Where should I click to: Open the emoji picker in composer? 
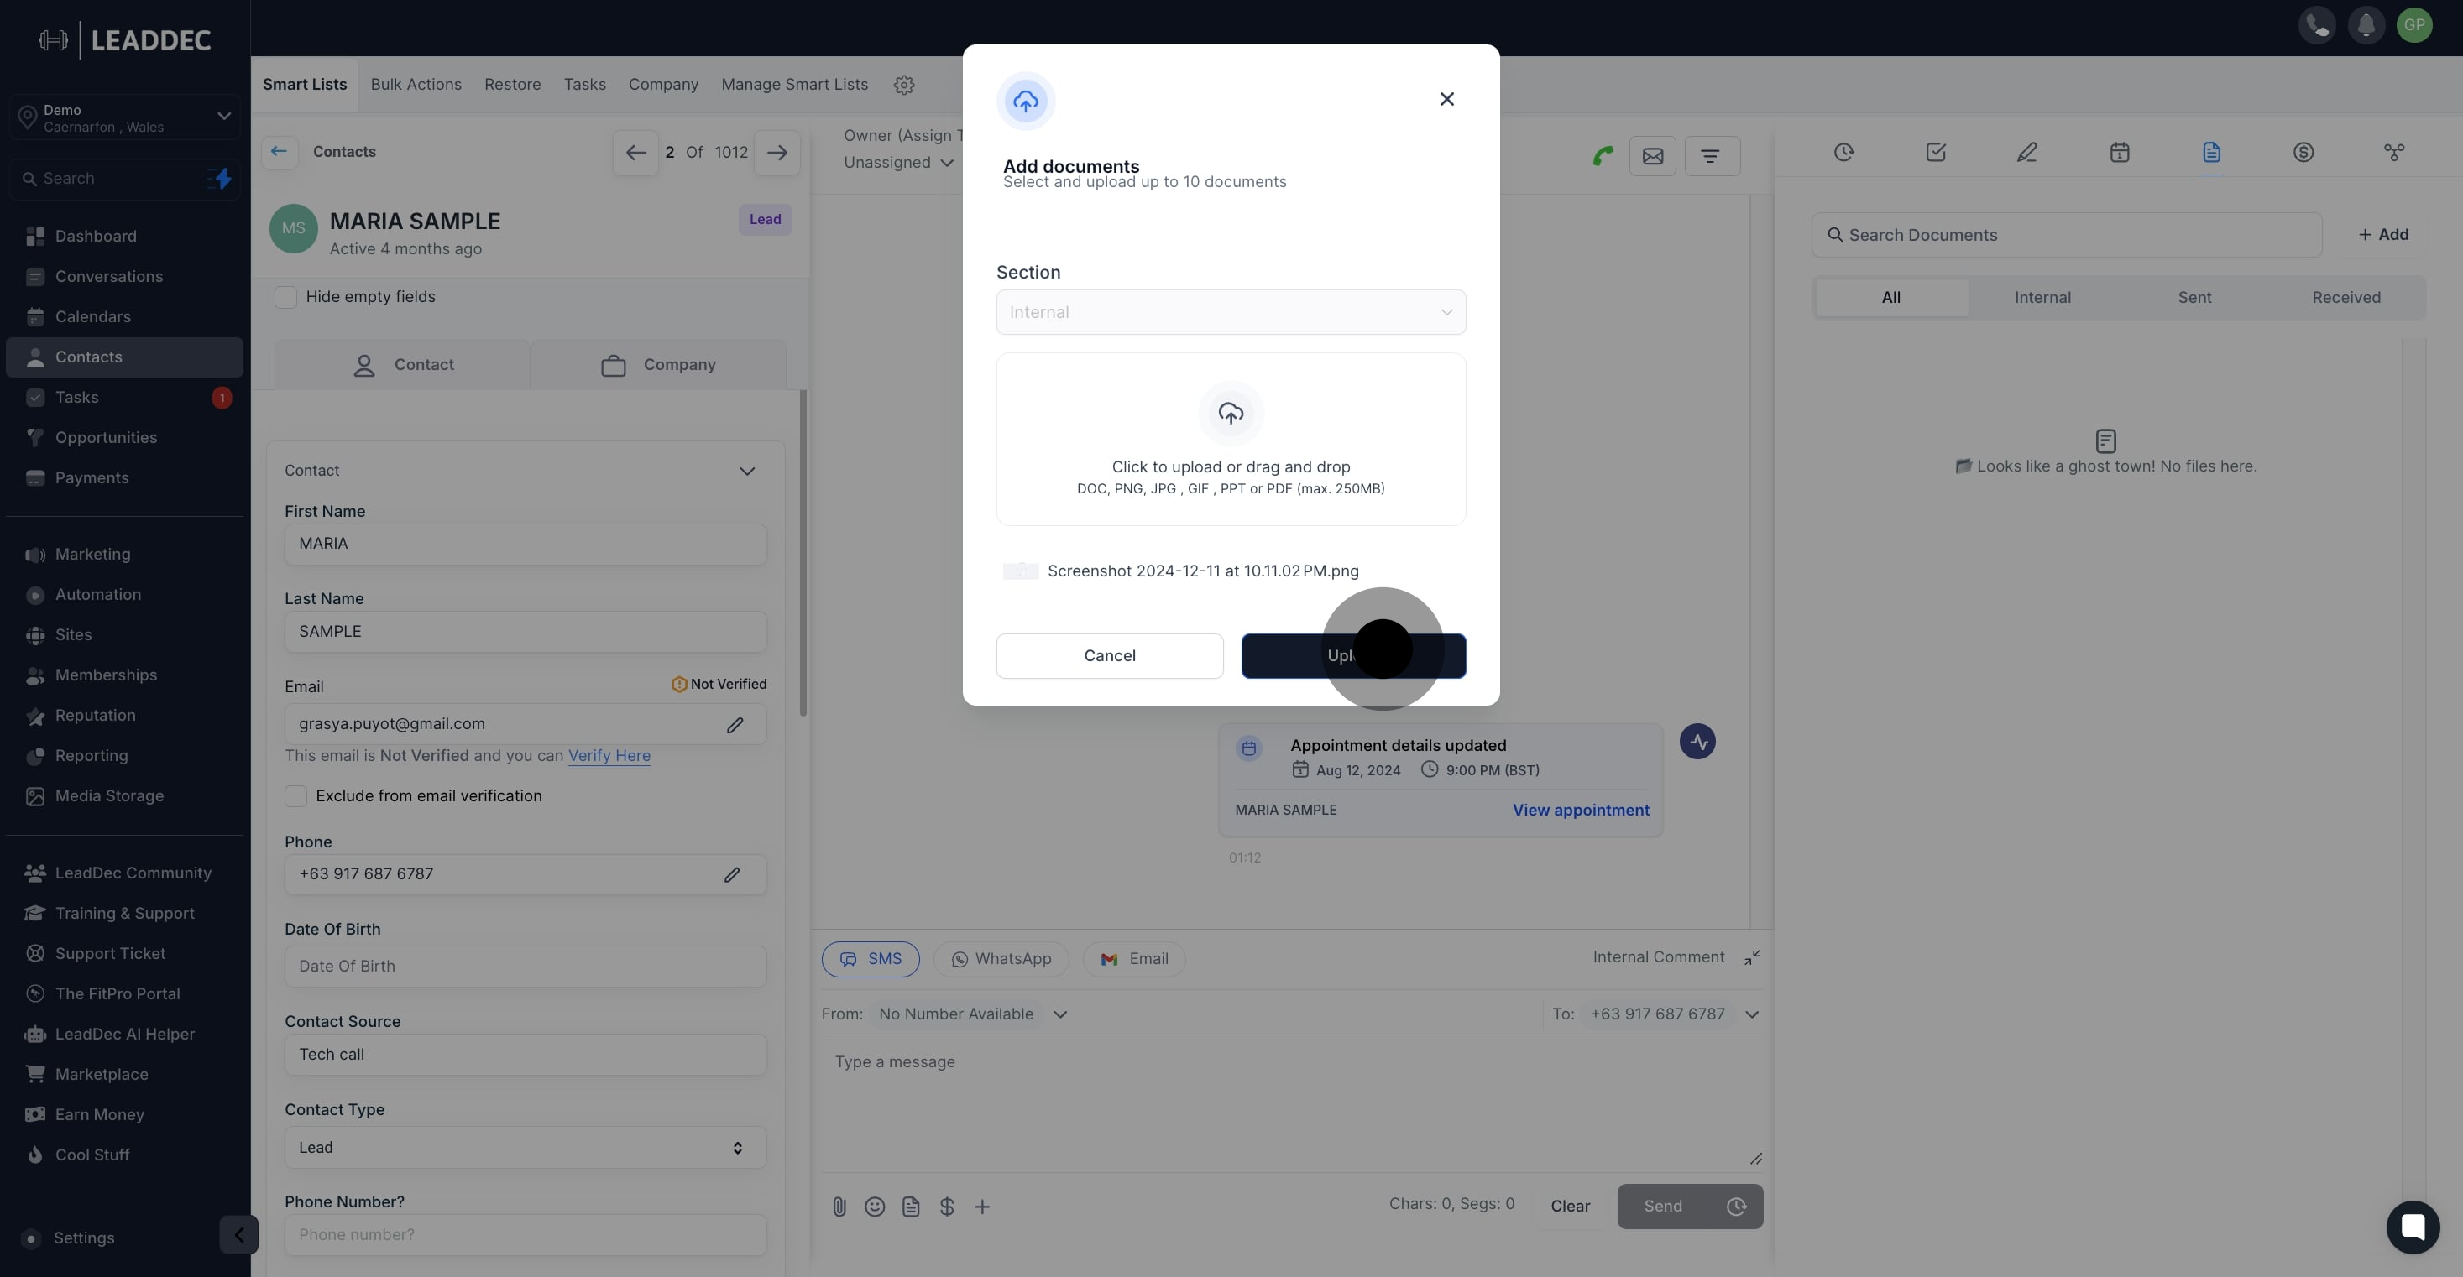point(874,1207)
